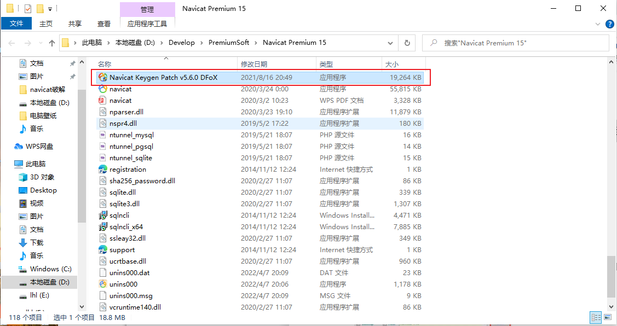Click the 视频 film icon in sidebar
617x326 pixels.
[x=23, y=203]
